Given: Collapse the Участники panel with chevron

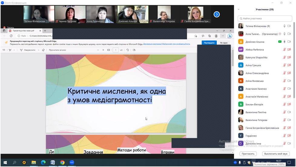Looking at the screenshot, I should [x=238, y=9].
